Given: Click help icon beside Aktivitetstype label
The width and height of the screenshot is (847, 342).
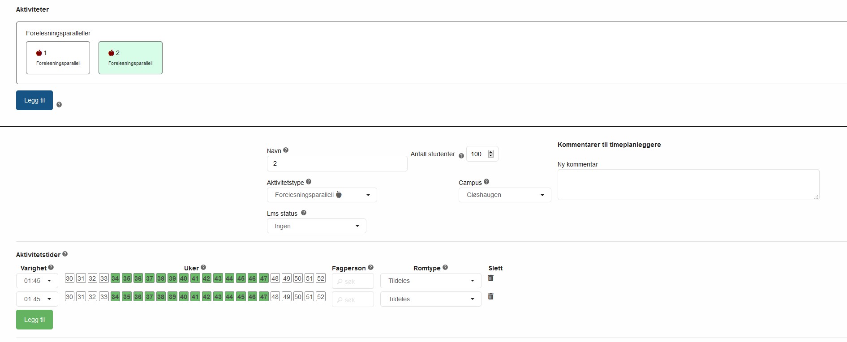Looking at the screenshot, I should 309,182.
